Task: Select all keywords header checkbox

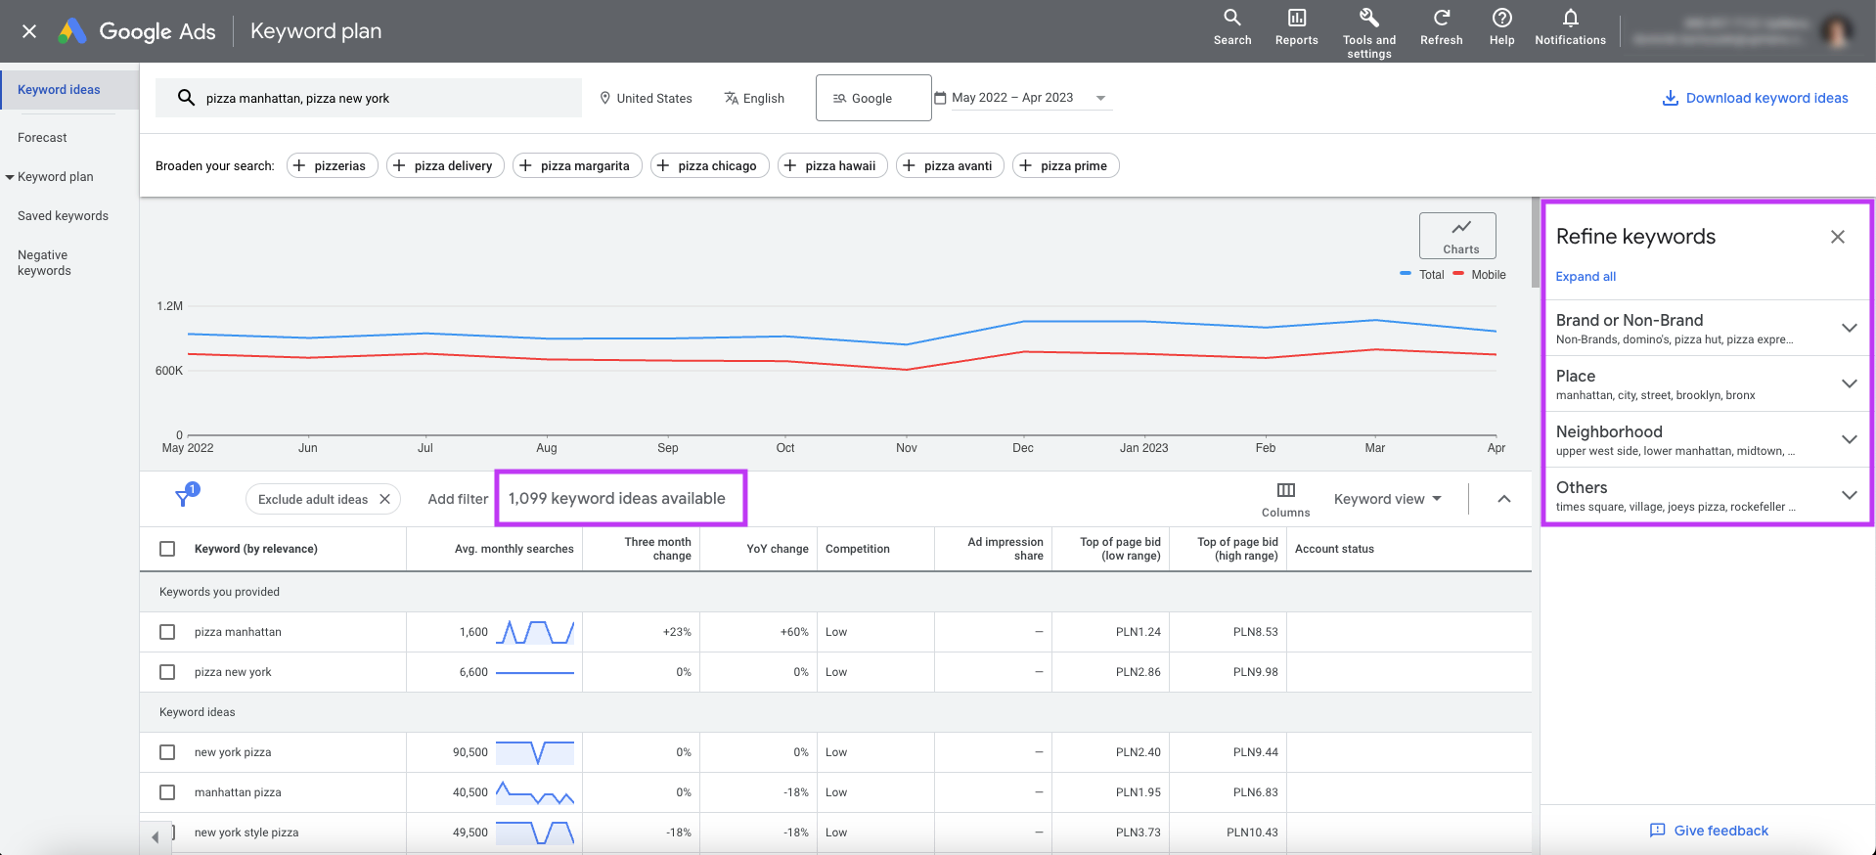Action: tap(167, 549)
